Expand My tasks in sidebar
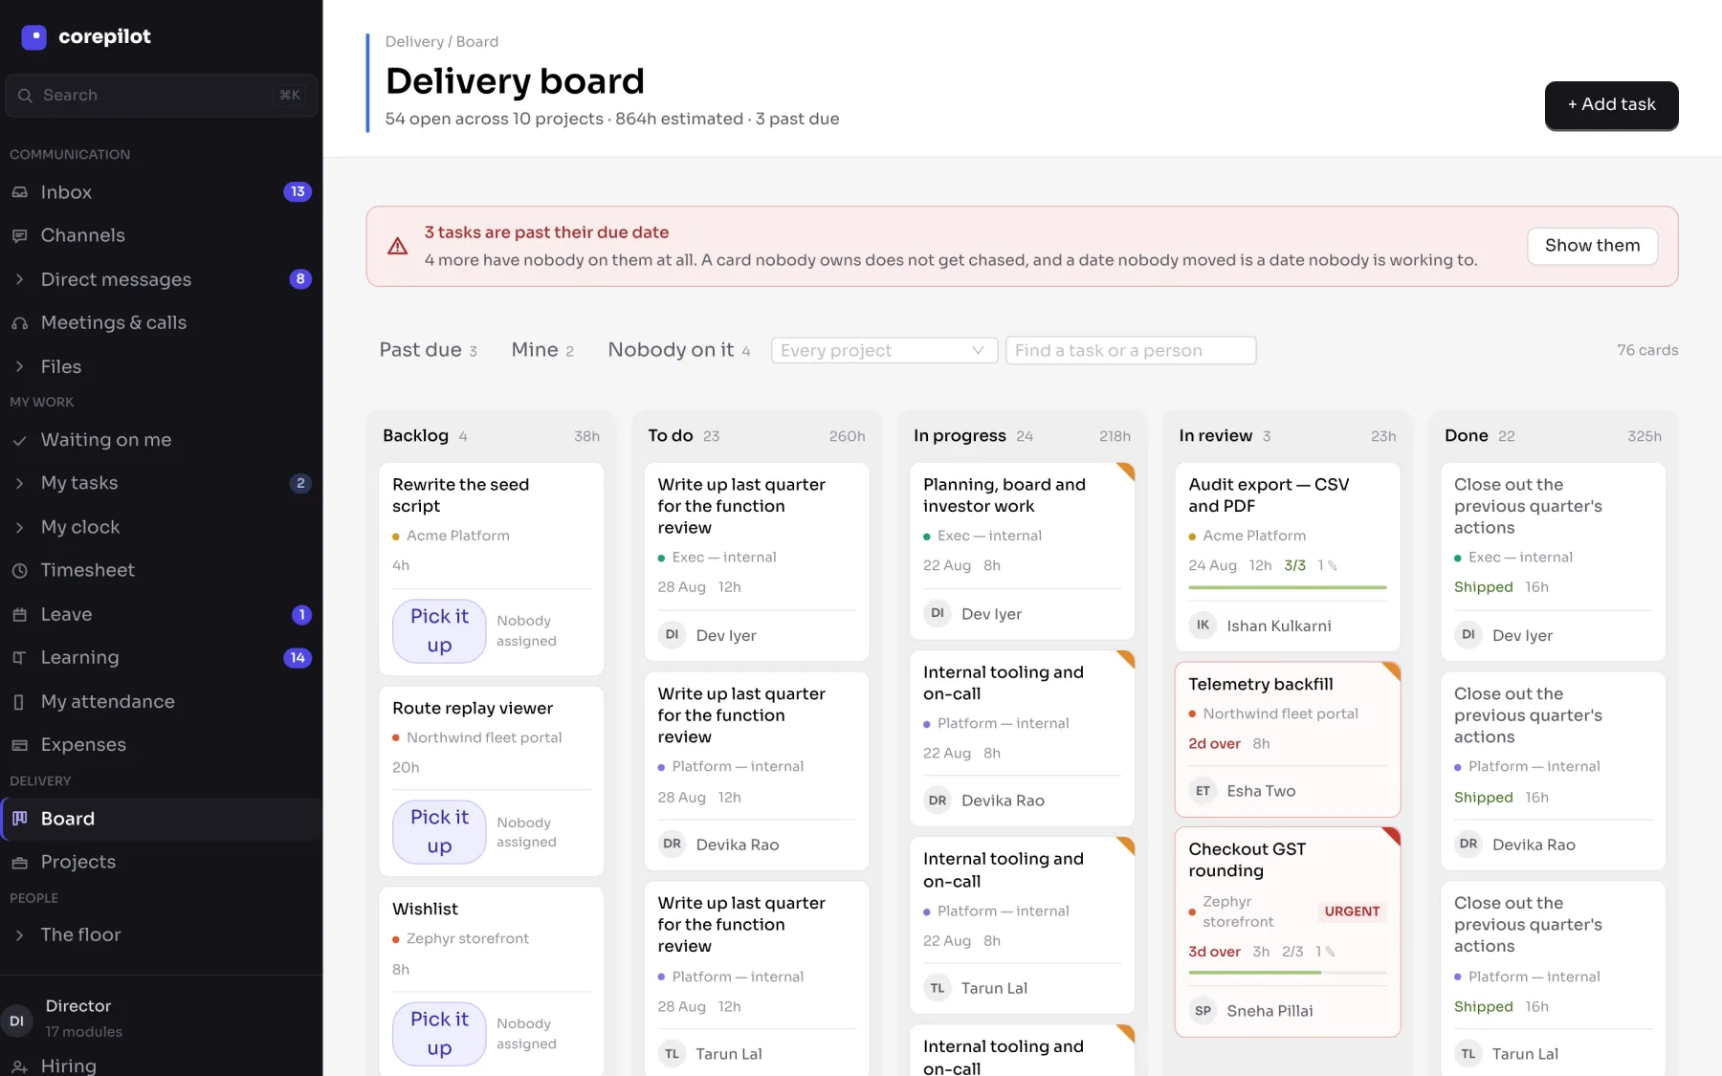This screenshot has width=1722, height=1076. click(19, 484)
